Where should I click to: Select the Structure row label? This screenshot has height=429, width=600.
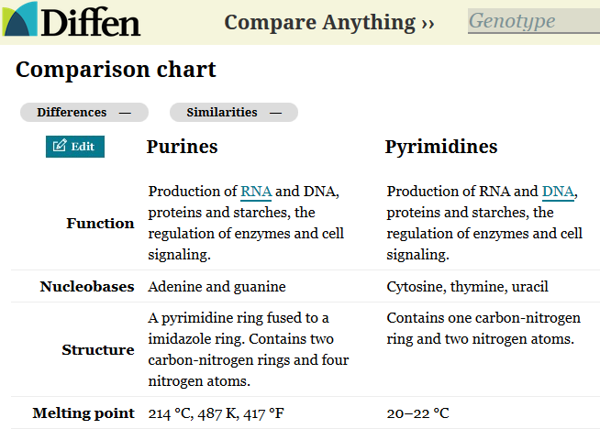(98, 349)
